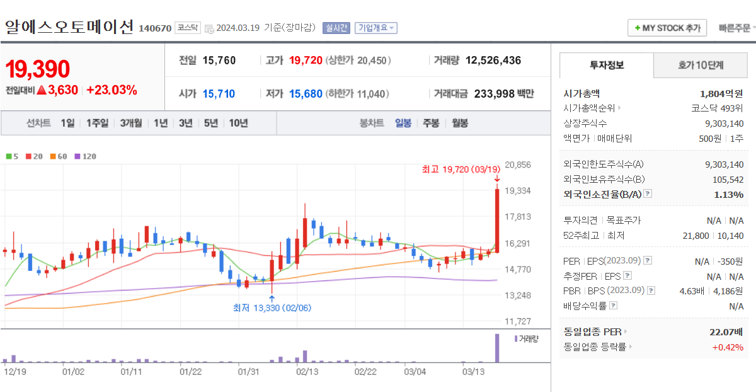
Task: Click the 시가총액 value 1,804억원
Action: (x=722, y=93)
